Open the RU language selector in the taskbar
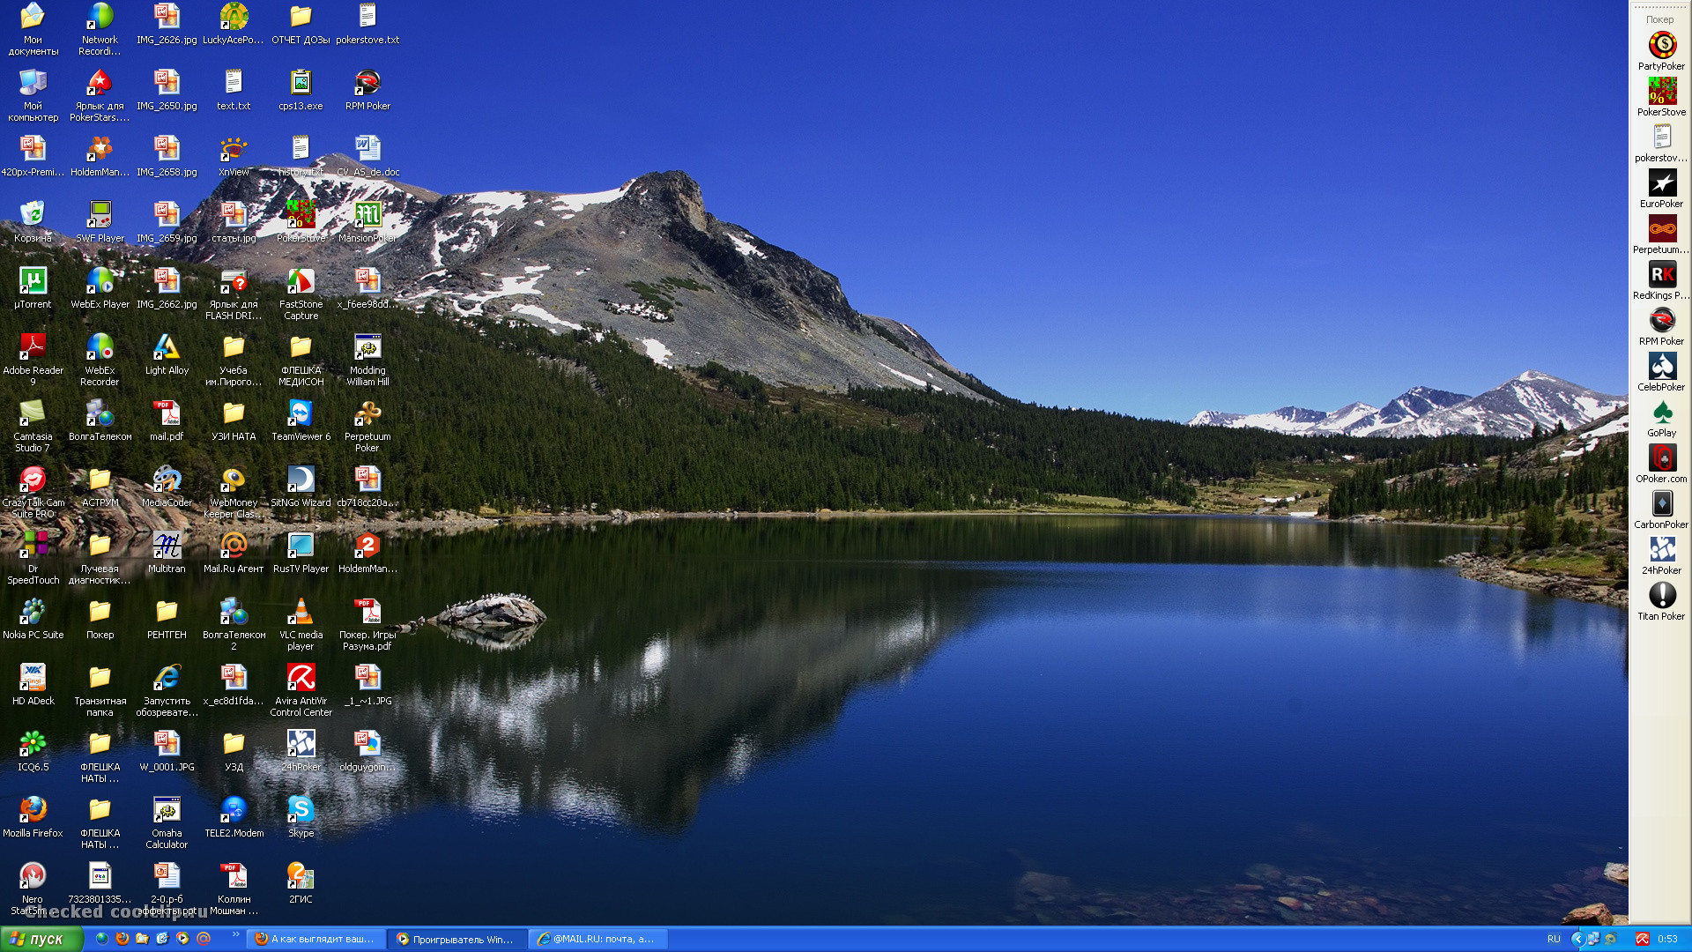 tap(1554, 940)
